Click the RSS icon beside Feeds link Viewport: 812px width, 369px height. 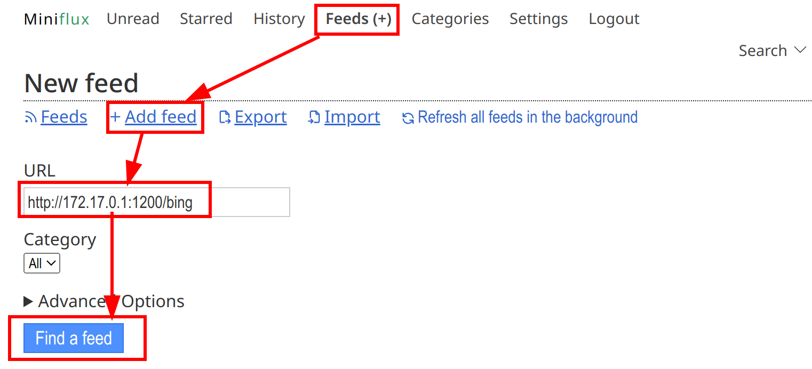click(30, 118)
